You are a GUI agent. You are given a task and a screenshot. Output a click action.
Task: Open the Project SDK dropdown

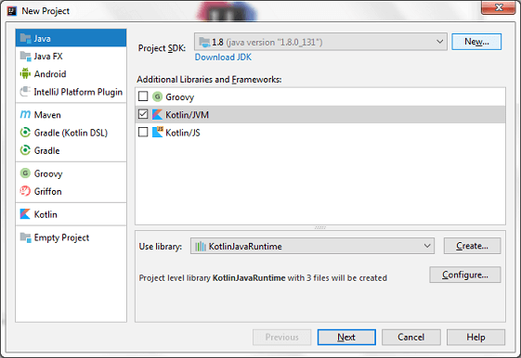(320, 42)
